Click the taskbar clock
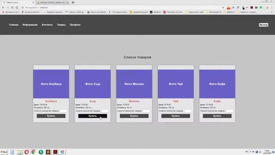The width and height of the screenshot is (275, 155). 267,152
